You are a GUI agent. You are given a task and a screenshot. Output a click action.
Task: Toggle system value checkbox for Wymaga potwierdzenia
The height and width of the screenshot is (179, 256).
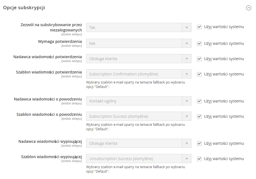[199, 43]
